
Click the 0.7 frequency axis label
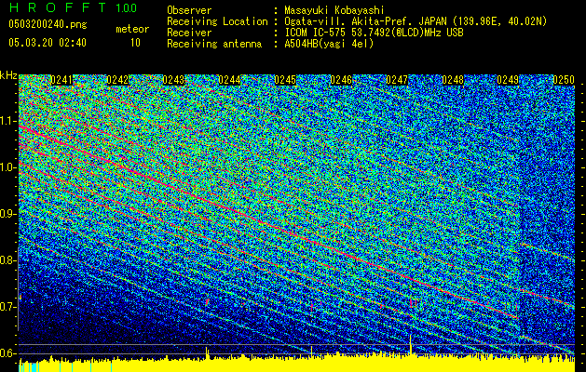point(8,307)
